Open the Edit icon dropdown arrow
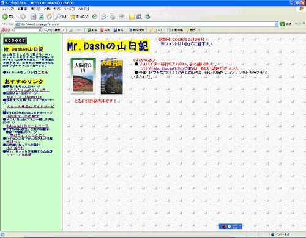306x238 pixels. 126,16
